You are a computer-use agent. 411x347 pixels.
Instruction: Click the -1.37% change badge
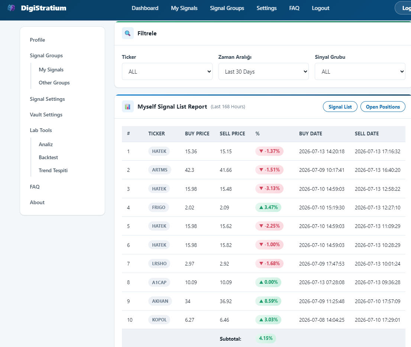[269, 151]
